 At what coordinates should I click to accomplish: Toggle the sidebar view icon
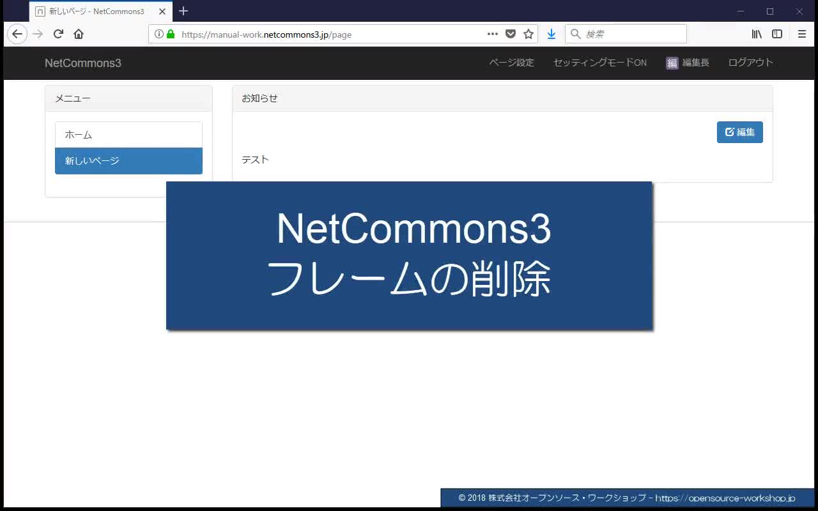[x=777, y=34]
